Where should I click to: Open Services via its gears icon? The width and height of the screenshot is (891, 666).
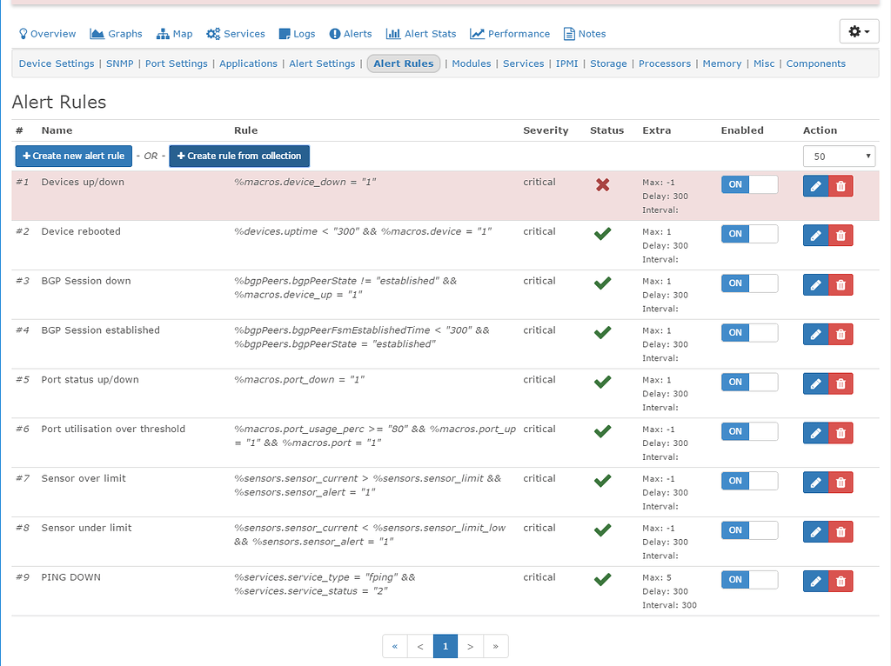[x=211, y=34]
